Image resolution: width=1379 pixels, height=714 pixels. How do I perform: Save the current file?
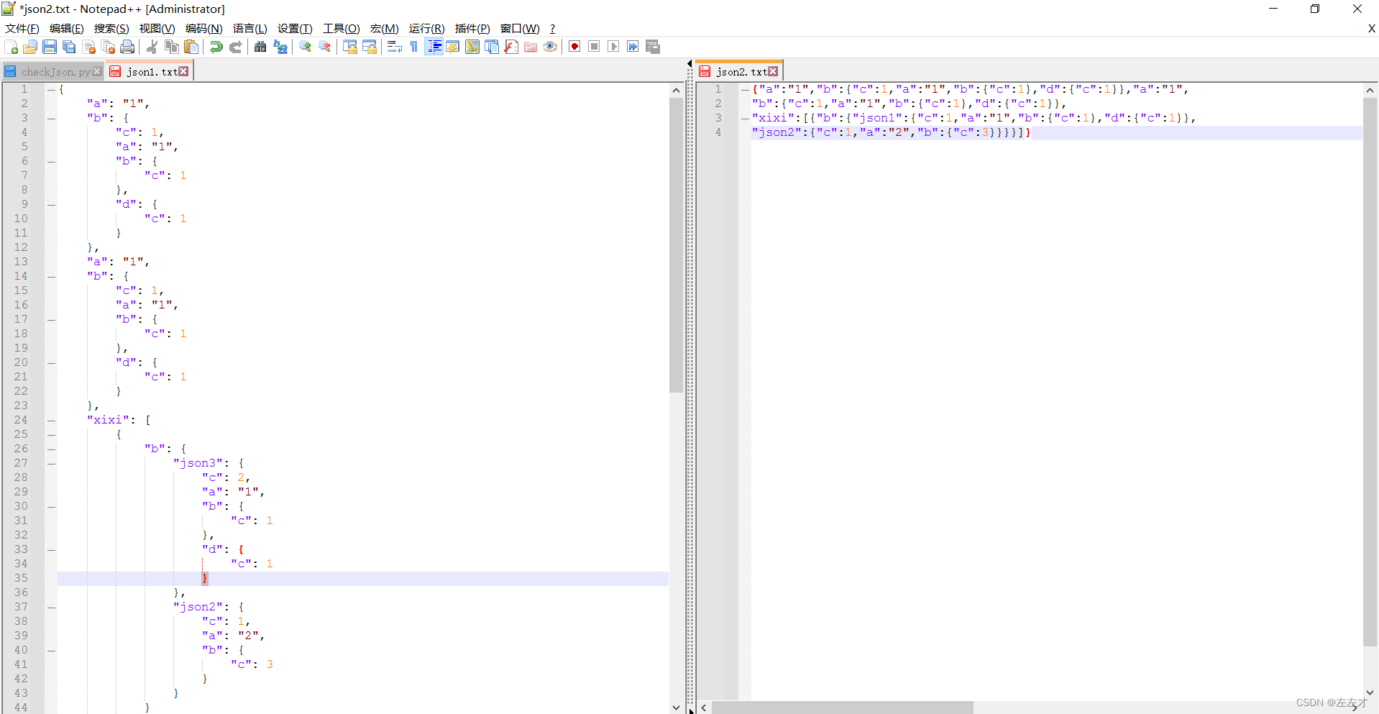pyautogui.click(x=50, y=47)
